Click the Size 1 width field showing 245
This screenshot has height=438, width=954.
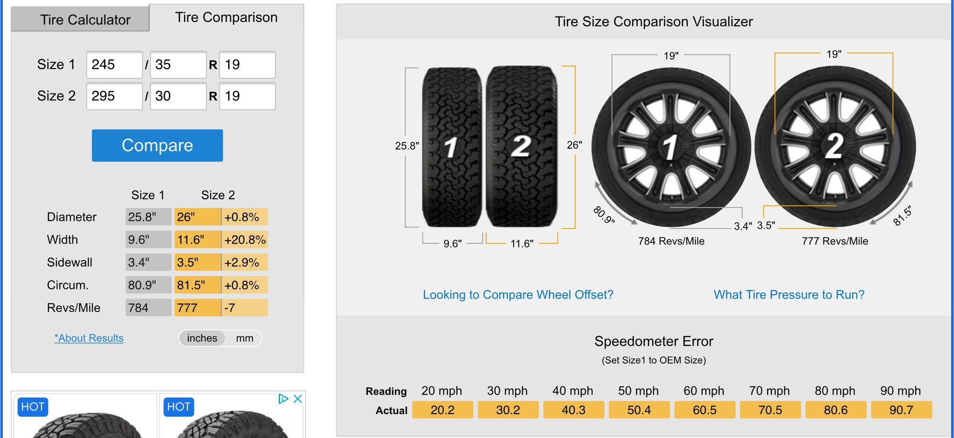[x=114, y=64]
